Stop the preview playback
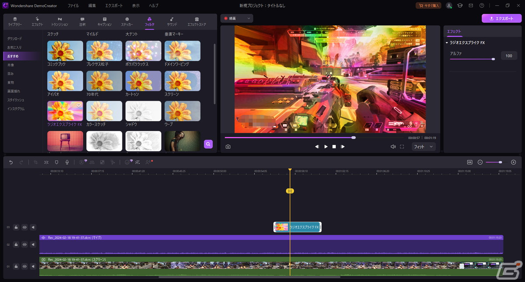Viewport: 525px width, 282px height. (x=334, y=147)
